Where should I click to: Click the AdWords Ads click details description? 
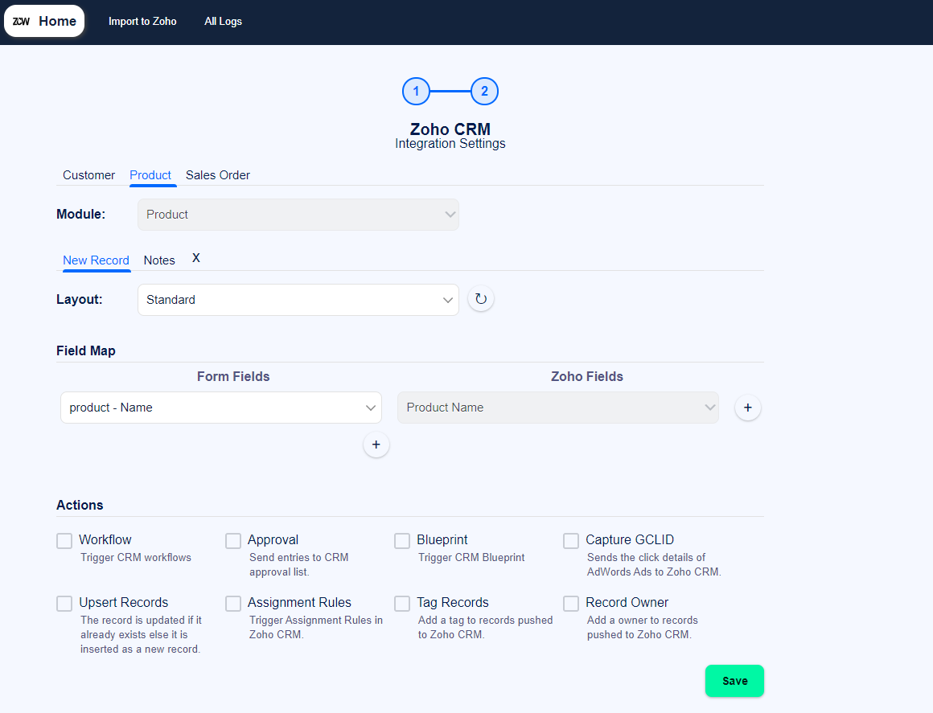pos(654,564)
